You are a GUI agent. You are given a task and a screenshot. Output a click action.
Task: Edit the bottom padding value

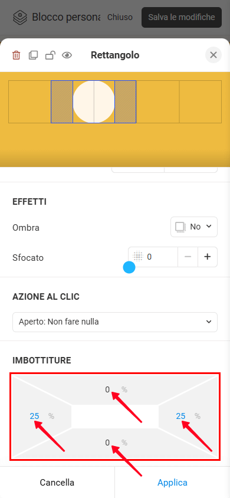tap(107, 443)
